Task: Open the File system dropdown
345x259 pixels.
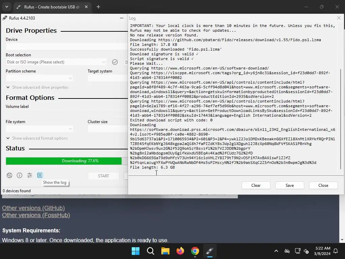Action: pyautogui.click(x=40, y=129)
